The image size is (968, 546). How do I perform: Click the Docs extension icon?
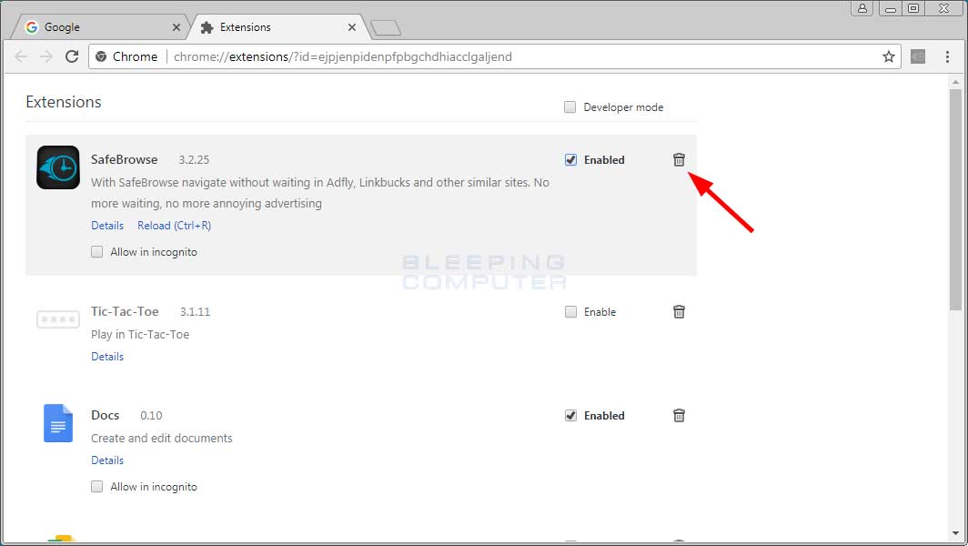[58, 423]
